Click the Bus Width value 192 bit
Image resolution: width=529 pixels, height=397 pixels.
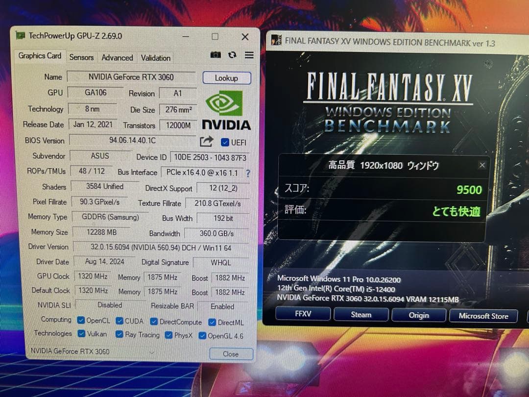tap(223, 219)
